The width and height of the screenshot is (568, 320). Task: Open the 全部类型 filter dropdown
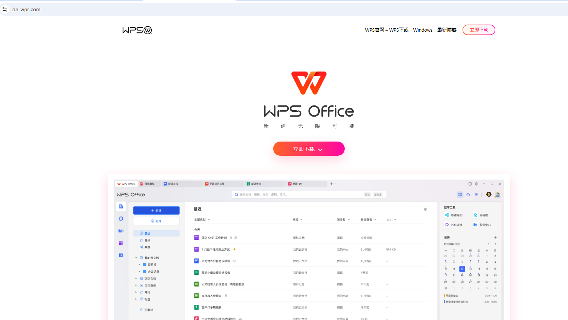click(202, 219)
